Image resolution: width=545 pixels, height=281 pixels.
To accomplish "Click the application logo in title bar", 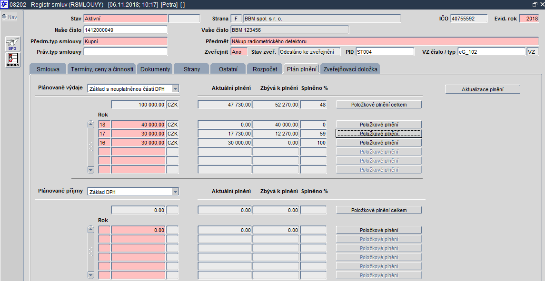I will tap(4, 4).
